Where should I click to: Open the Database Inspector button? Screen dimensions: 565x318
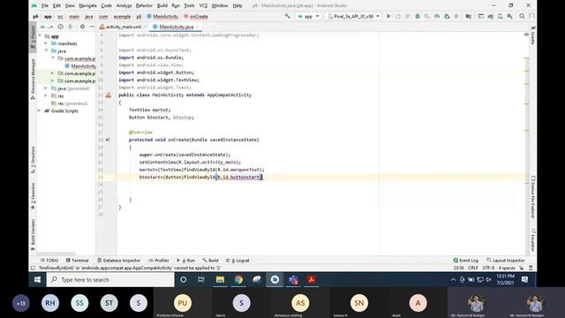pyautogui.click(x=118, y=261)
